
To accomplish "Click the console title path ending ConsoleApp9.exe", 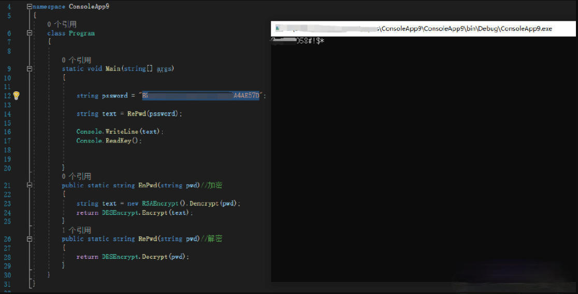I will pyautogui.click(x=465, y=29).
